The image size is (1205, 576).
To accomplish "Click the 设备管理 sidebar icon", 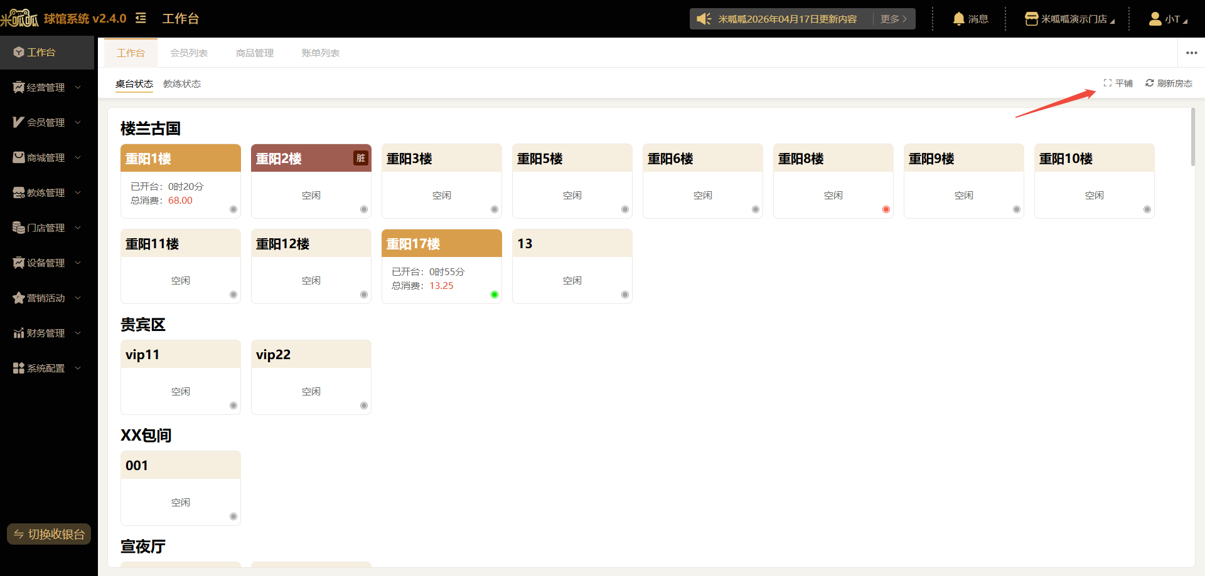I will point(19,263).
